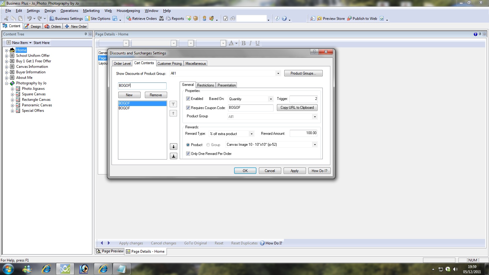Image resolution: width=489 pixels, height=275 pixels.
Task: Click Copy URL to Clipboard button
Action: [x=297, y=108]
